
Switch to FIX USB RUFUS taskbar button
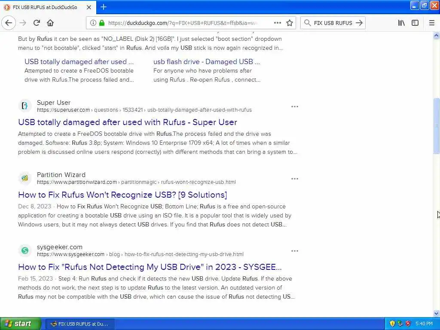pyautogui.click(x=80, y=324)
